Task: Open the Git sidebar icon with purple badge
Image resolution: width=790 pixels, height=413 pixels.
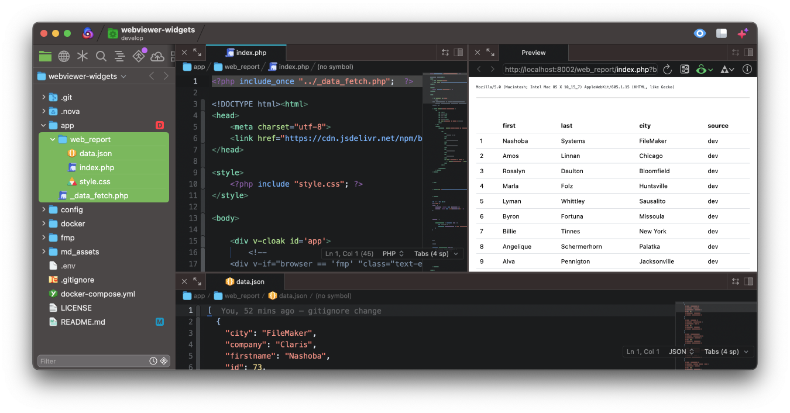Action: (139, 56)
